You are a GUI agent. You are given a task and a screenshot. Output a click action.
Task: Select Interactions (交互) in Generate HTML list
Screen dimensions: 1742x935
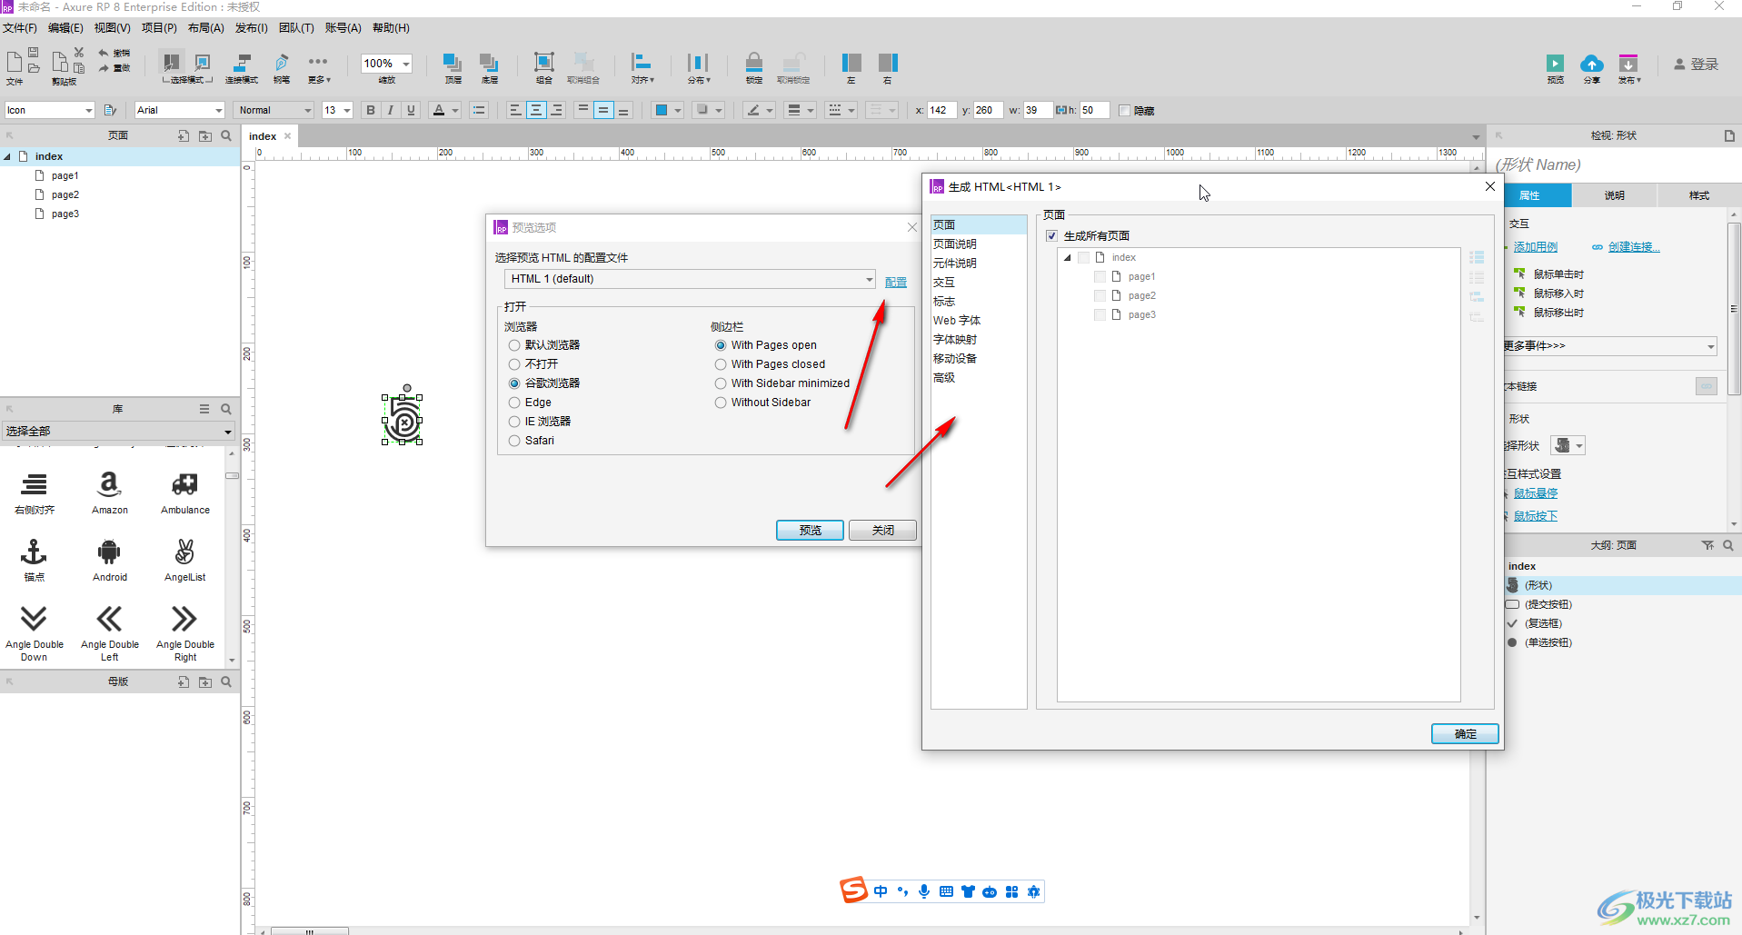(944, 283)
